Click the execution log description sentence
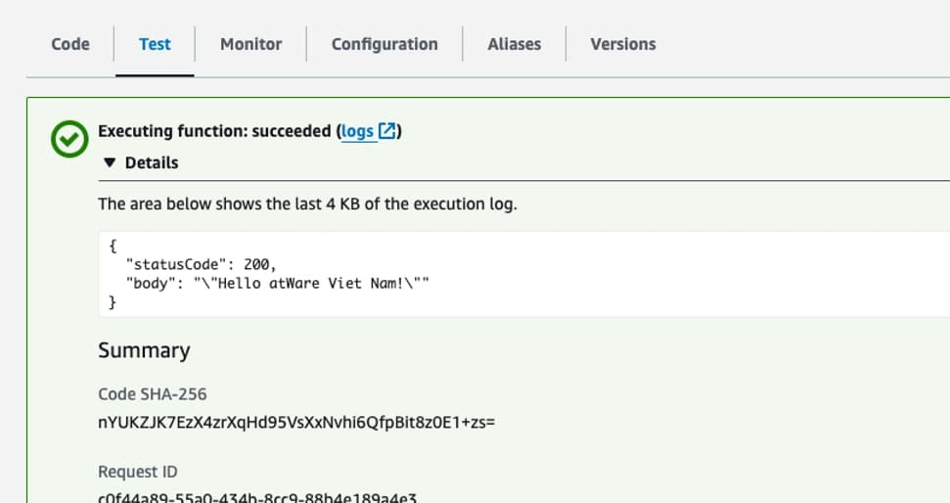The width and height of the screenshot is (950, 503). point(307,205)
